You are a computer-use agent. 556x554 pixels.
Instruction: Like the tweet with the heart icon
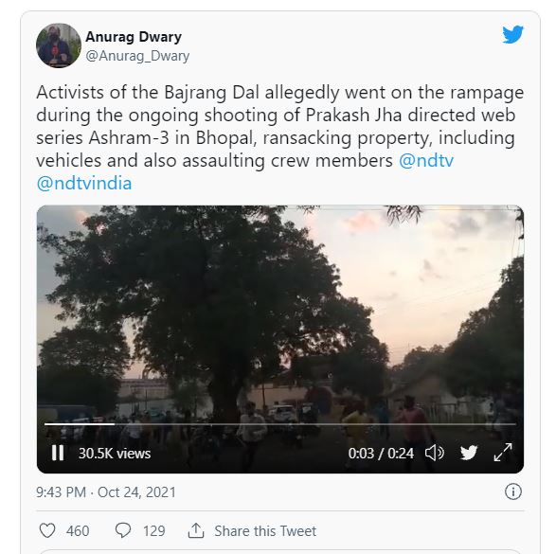coord(47,531)
